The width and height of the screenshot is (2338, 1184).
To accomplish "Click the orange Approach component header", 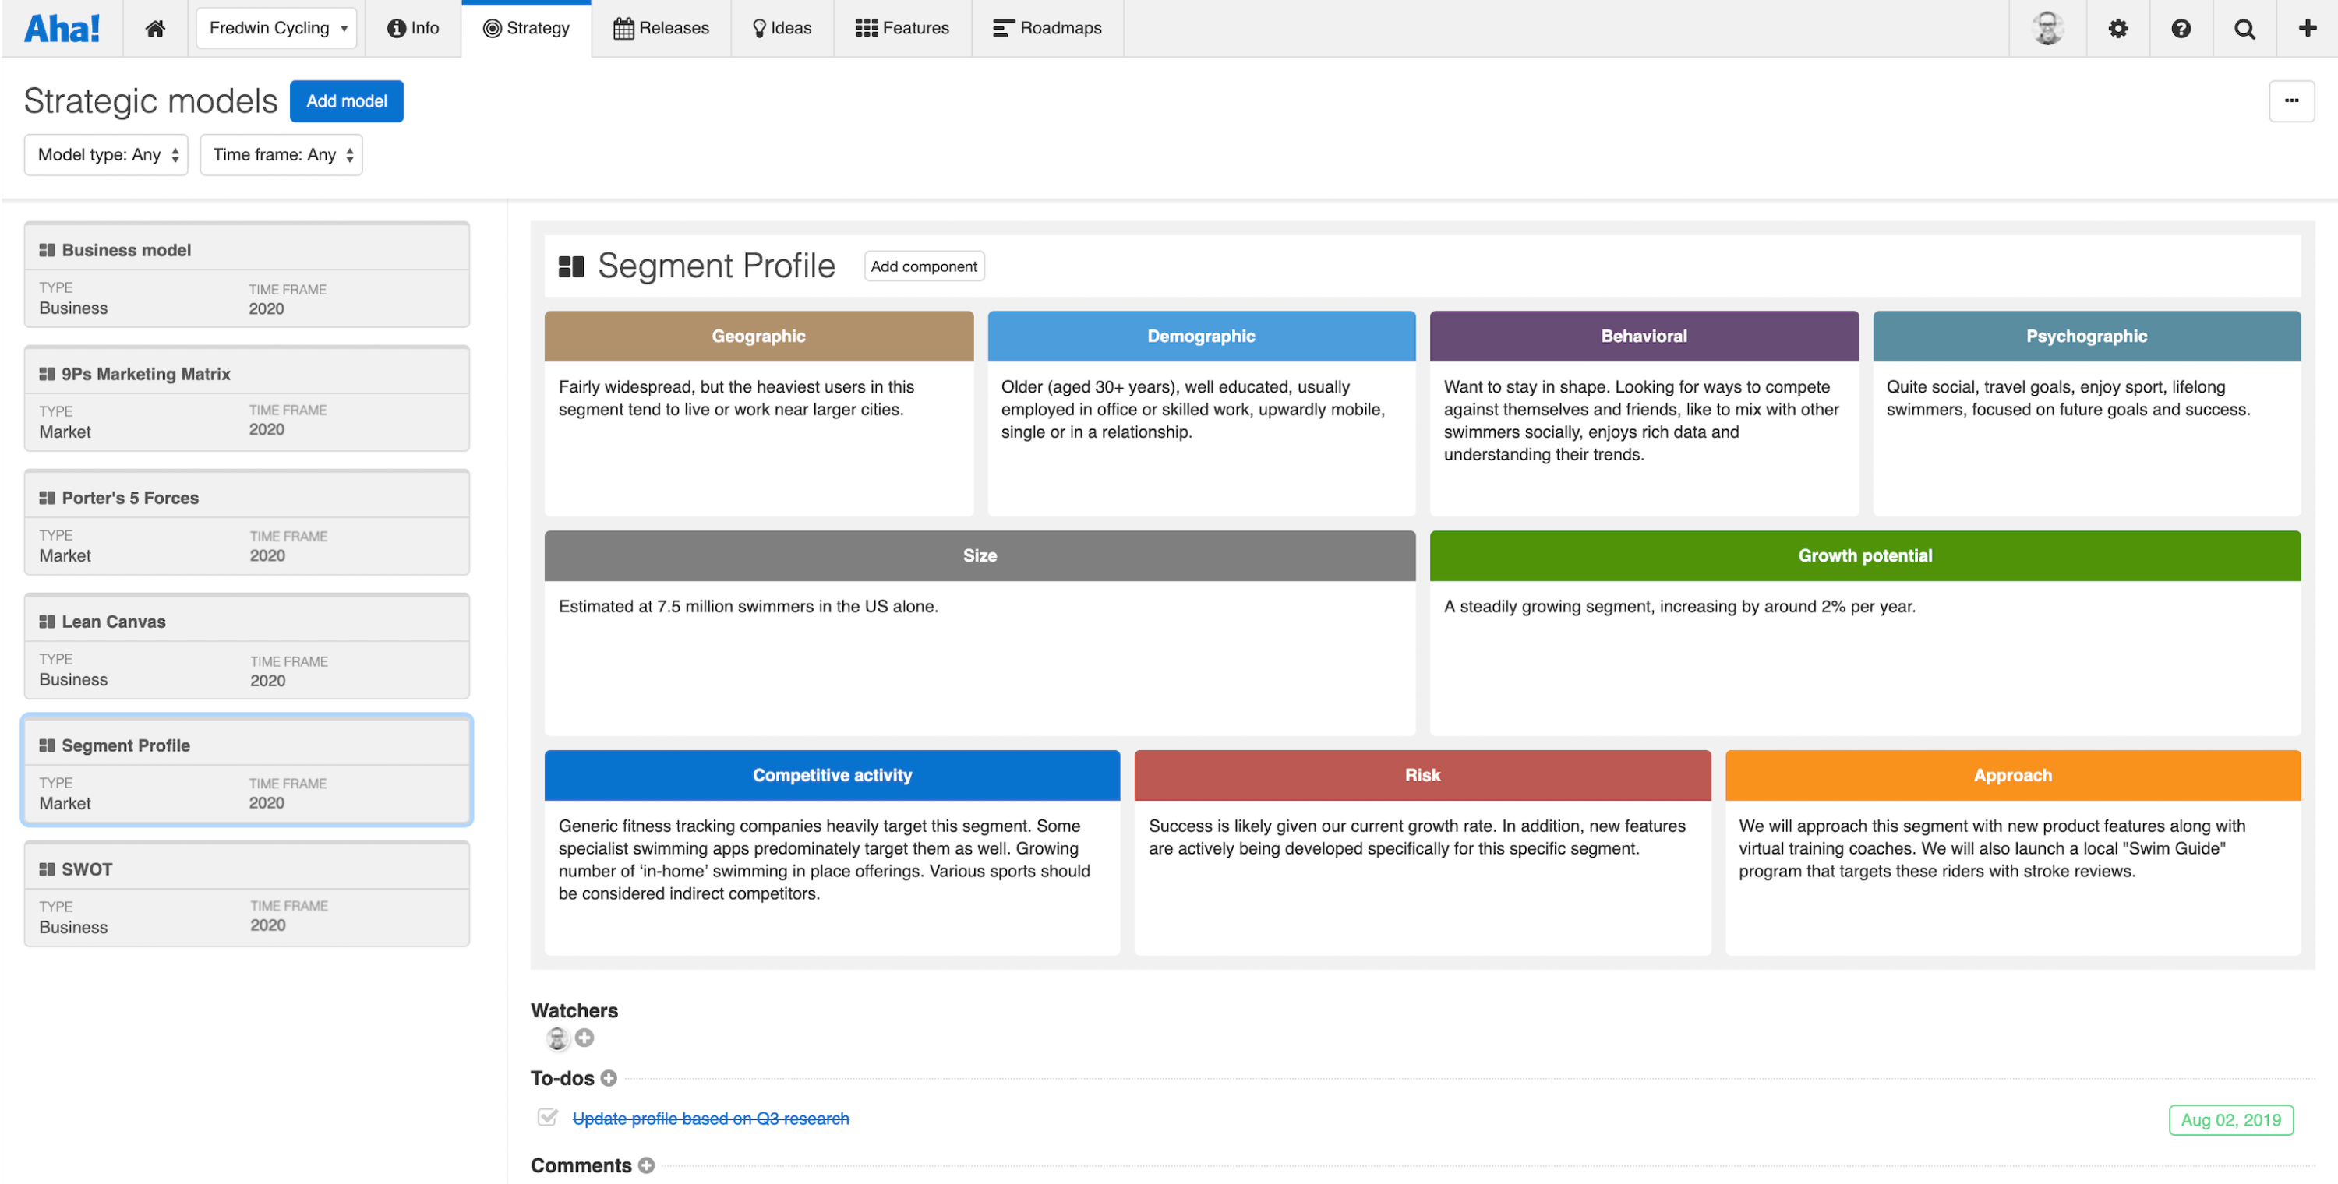I will 2012,775.
